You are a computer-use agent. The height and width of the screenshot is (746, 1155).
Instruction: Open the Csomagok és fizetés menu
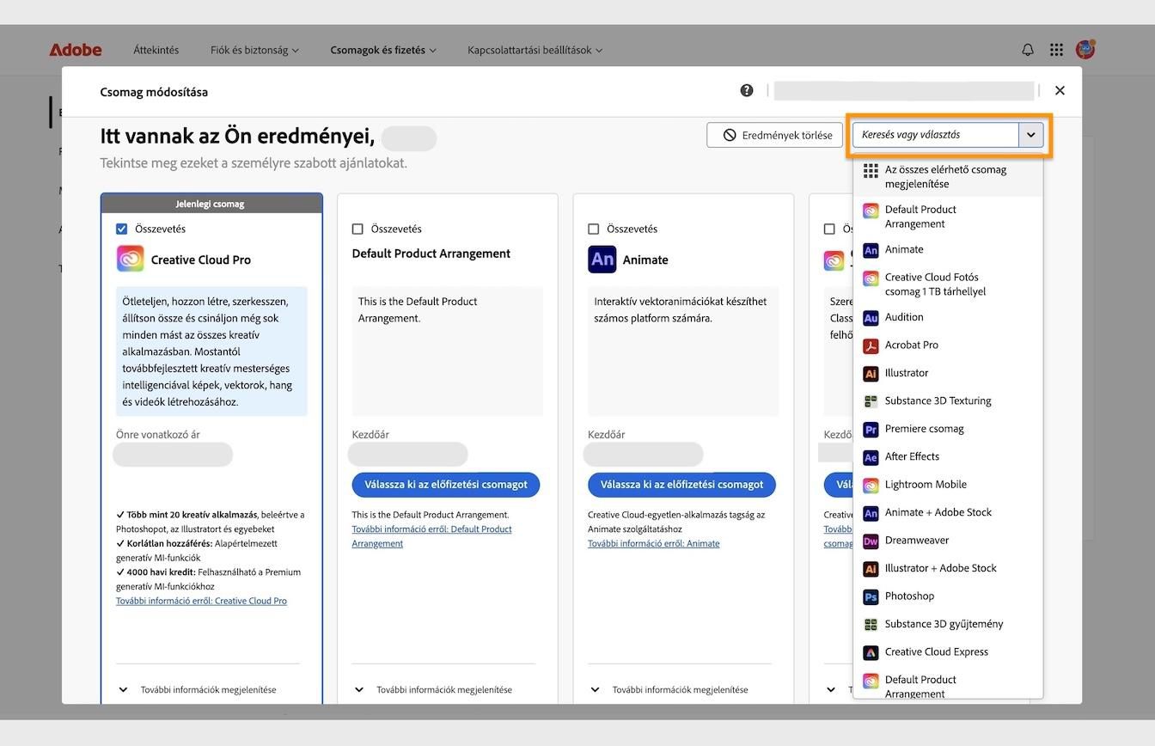[379, 49]
